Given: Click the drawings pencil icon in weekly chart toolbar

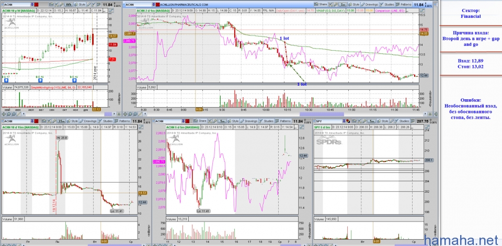Looking at the screenshot, I should point(89,5).
